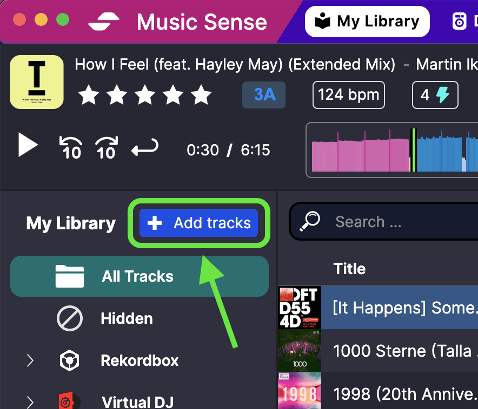Skip forward 10 seconds
Image resolution: width=478 pixels, height=409 pixels.
[x=106, y=146]
